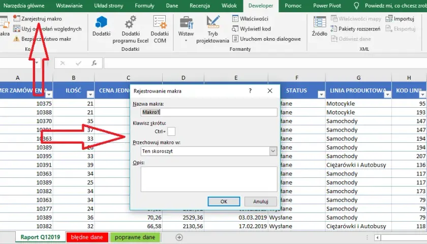Switch to błędne dane sheet
The image size is (427, 244).
(87, 237)
